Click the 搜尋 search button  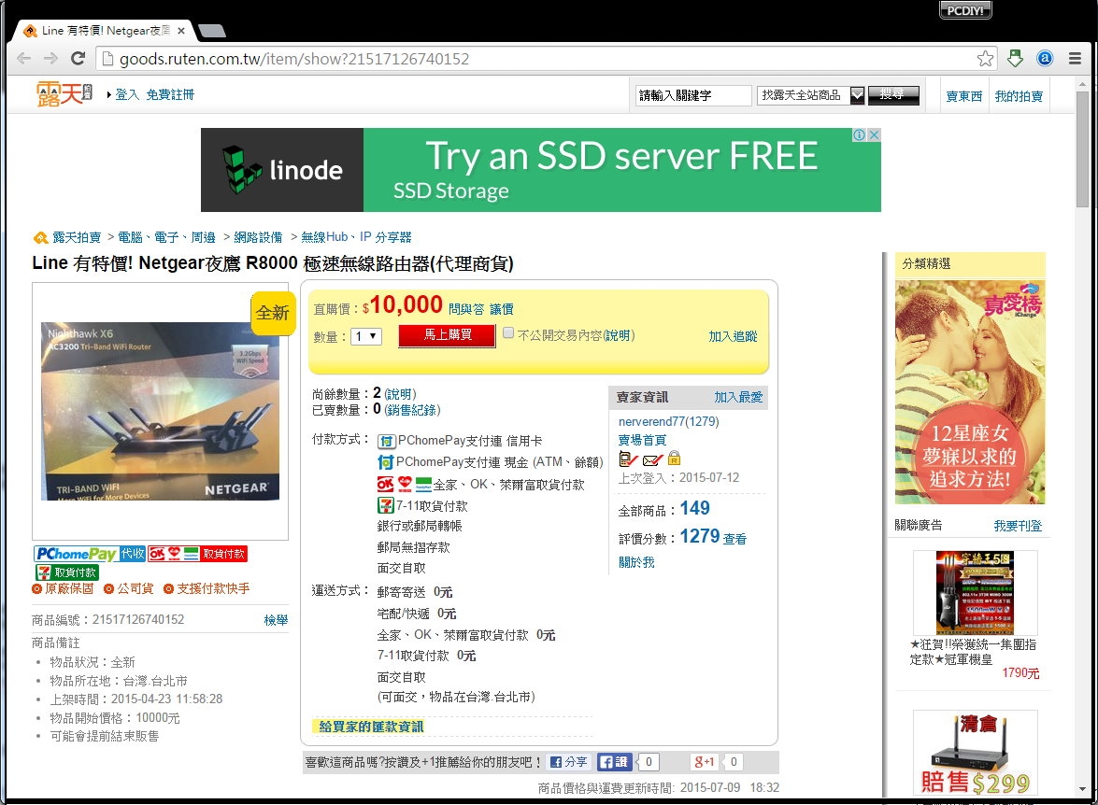click(x=893, y=95)
